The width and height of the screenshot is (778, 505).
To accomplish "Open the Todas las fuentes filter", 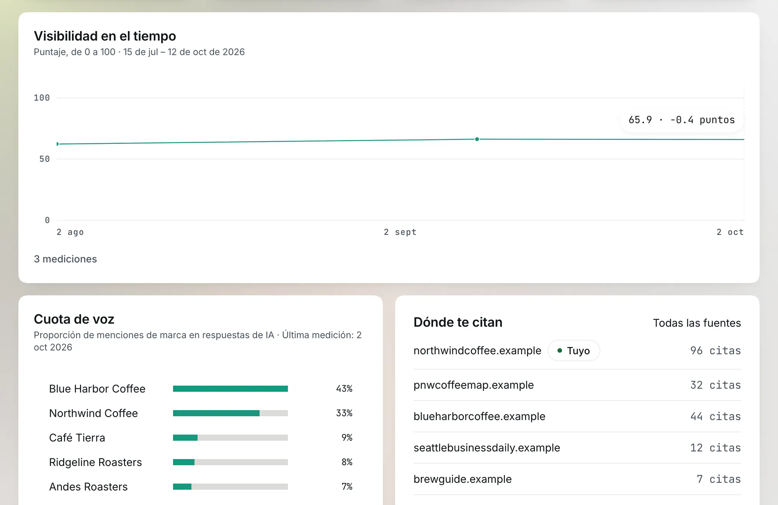I will tap(697, 323).
